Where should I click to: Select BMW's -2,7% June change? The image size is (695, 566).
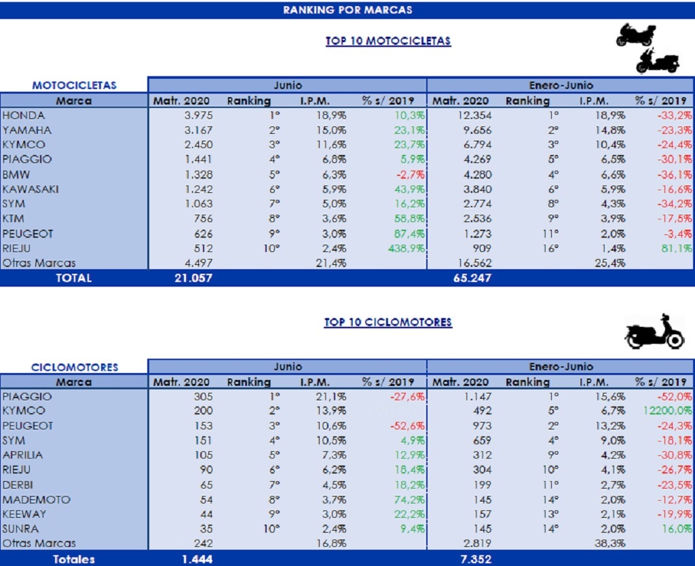tap(410, 175)
